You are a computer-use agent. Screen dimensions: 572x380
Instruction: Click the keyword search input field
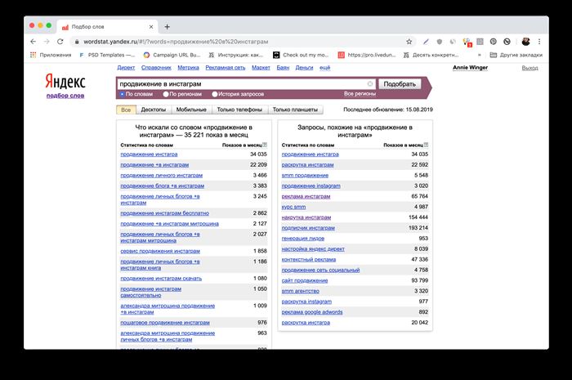(242, 84)
